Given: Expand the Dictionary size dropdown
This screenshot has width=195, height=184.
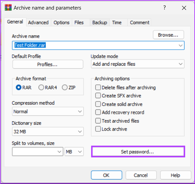Looking at the screenshot, I should (x=48, y=132).
